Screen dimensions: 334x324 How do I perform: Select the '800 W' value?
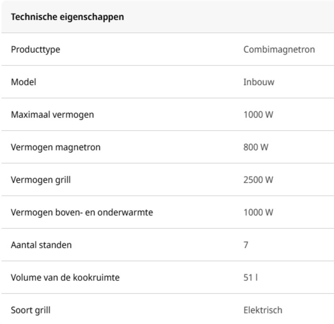coord(256,147)
